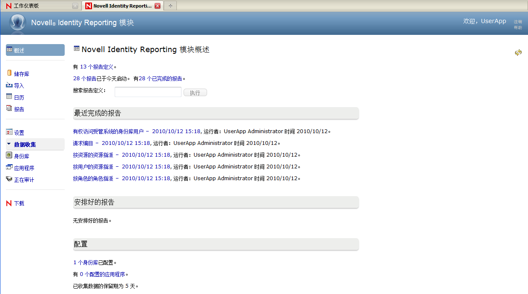Open the 按用户的资源指派 report
This screenshot has width=528, height=294.
click(121, 167)
